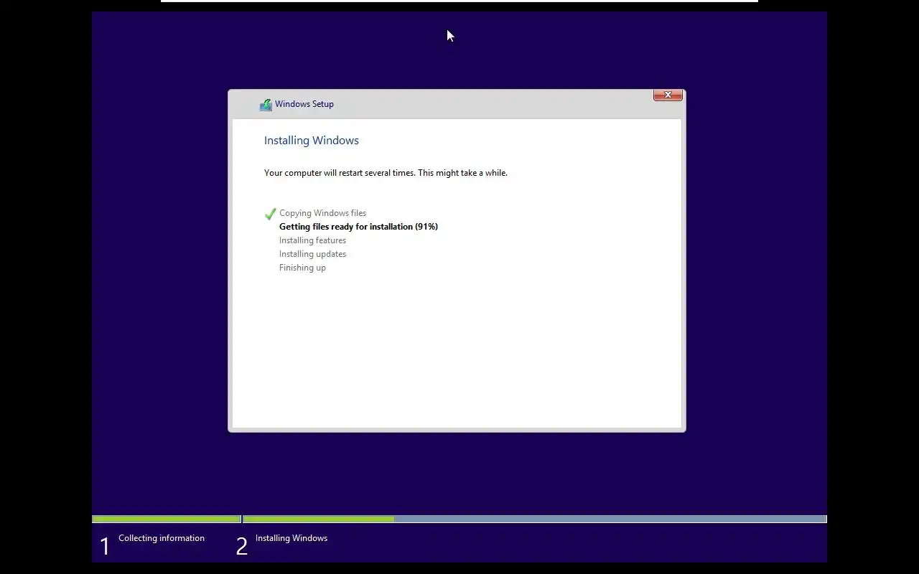
Task: Click the Windows Setup title icon
Action: (x=266, y=105)
